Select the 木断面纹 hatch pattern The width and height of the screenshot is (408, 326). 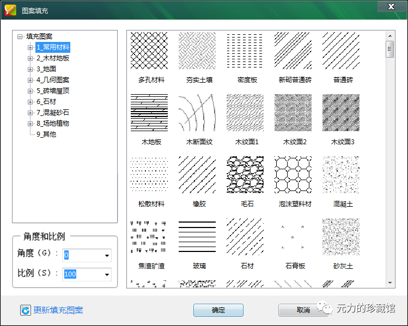pyautogui.click(x=197, y=113)
